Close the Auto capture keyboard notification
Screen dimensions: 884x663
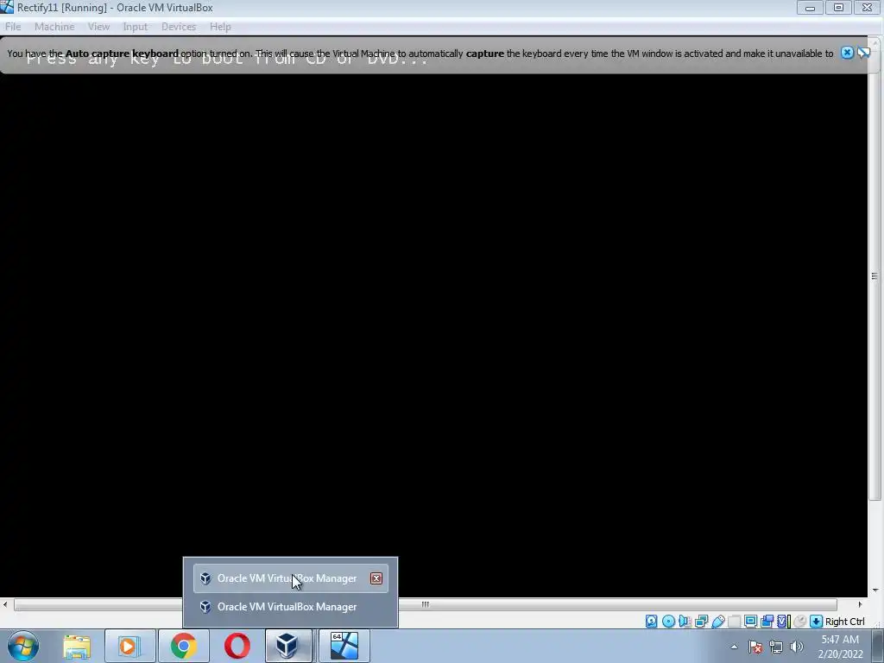847,53
